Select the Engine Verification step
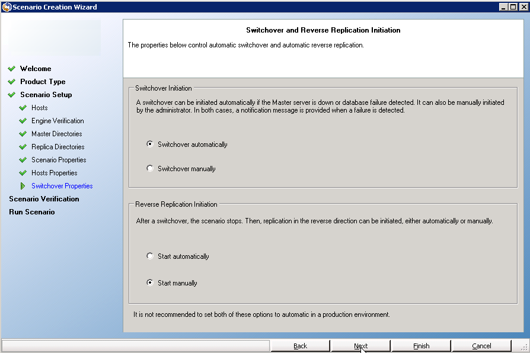Screen dimensions: 530x353 point(58,121)
